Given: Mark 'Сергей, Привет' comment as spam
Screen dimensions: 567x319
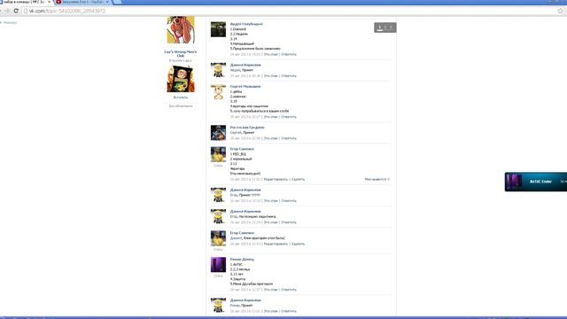Looking at the screenshot, I should [271, 138].
